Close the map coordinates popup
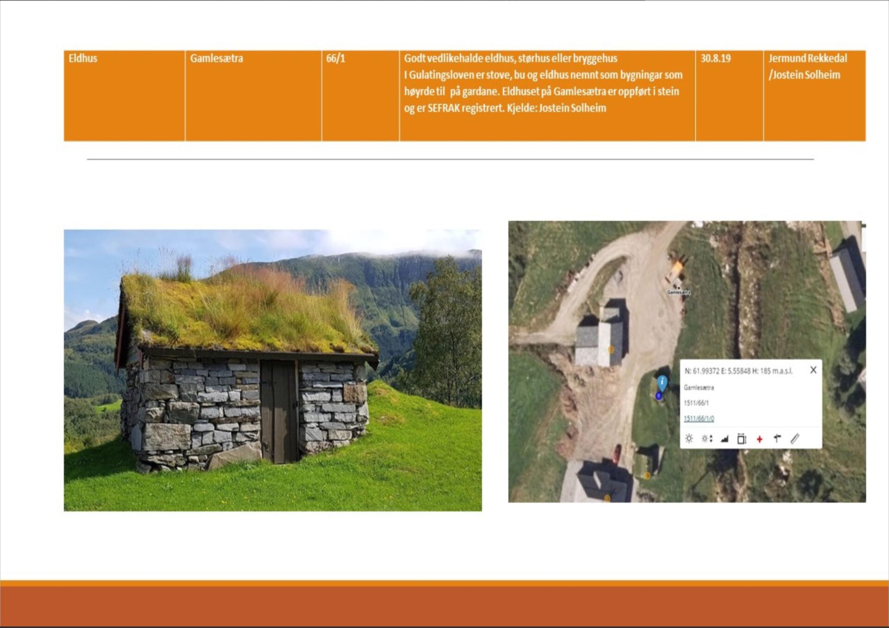The image size is (889, 628). 813,370
